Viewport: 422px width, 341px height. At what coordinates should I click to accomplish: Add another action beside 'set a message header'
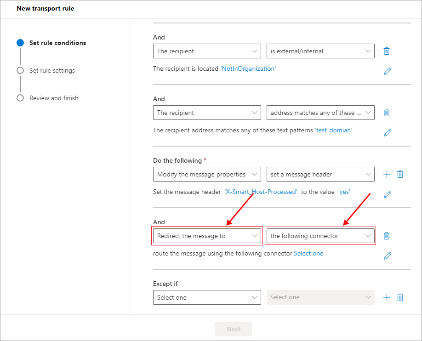[387, 174]
